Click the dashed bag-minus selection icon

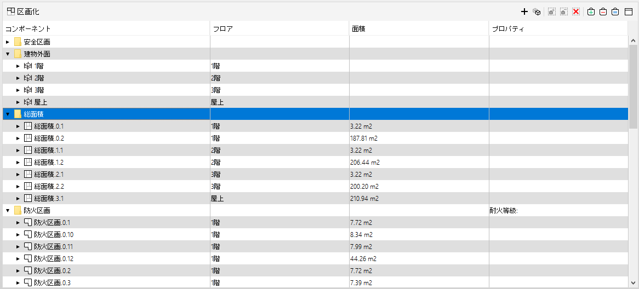click(x=563, y=12)
